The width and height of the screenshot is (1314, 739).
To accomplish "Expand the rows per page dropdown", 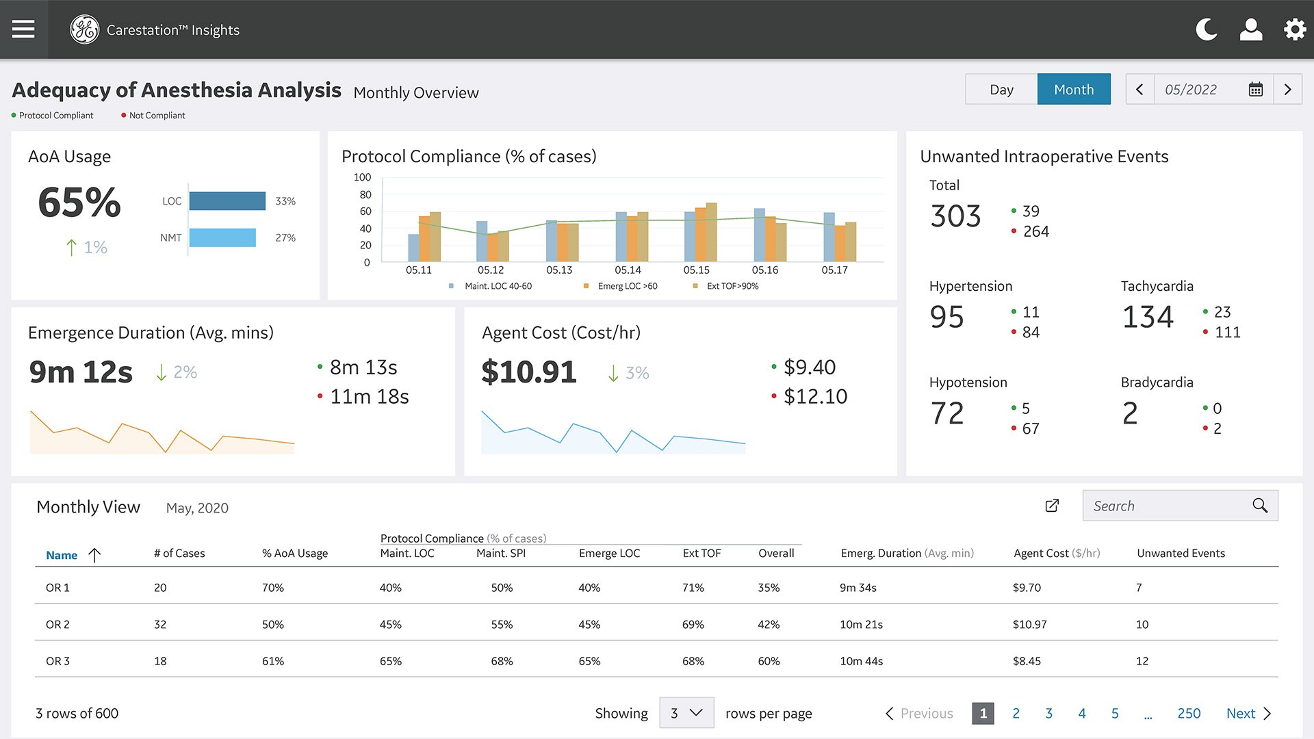I will click(x=686, y=713).
